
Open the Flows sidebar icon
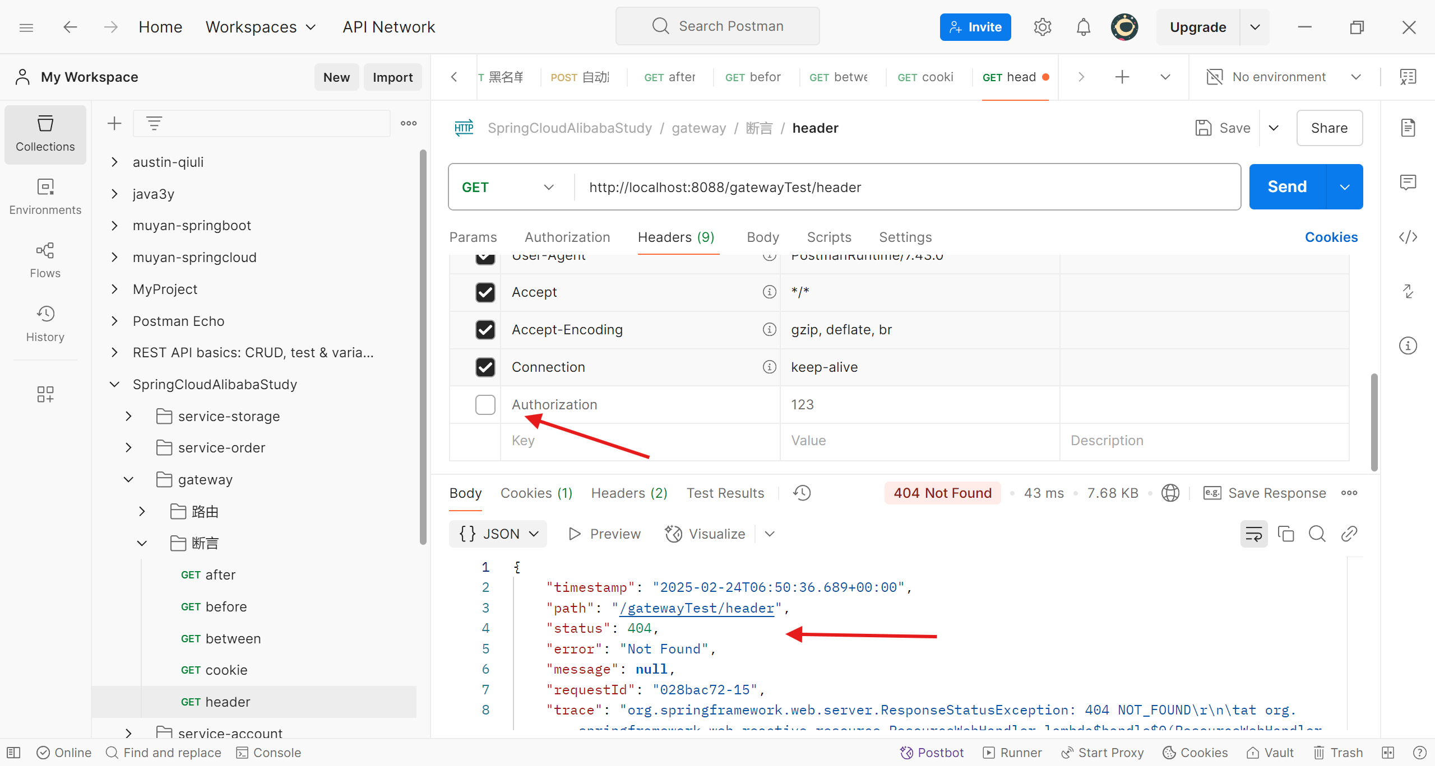pos(45,260)
